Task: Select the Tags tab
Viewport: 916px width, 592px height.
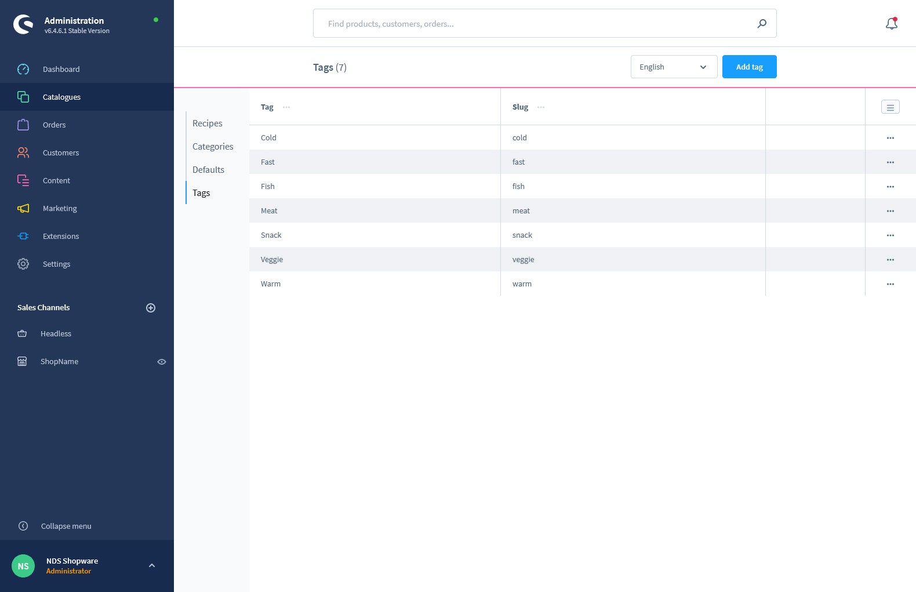Action: click(x=201, y=193)
